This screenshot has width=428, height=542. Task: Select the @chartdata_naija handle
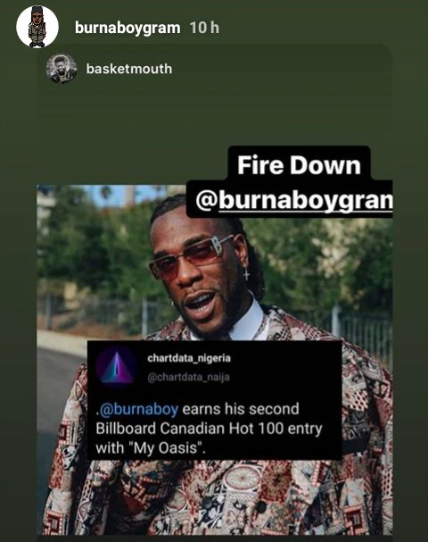(x=188, y=377)
